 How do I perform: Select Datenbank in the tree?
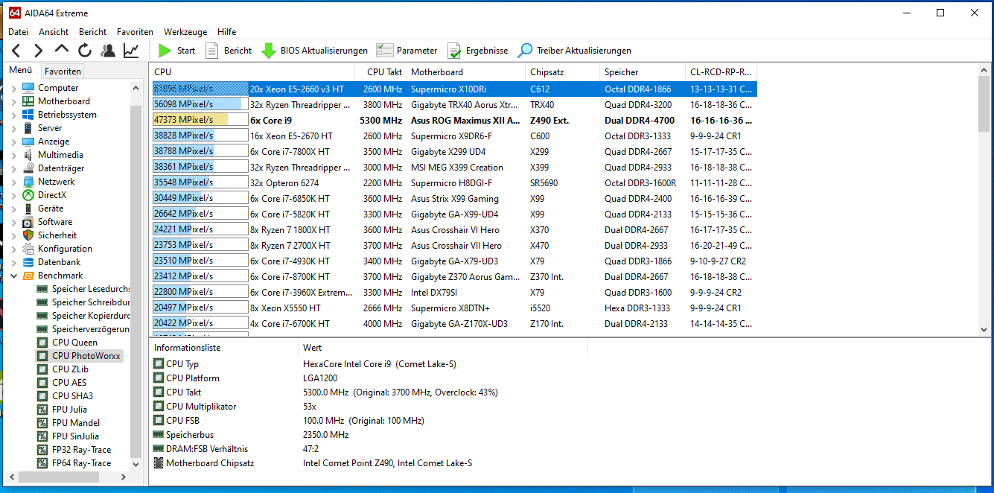pos(60,262)
